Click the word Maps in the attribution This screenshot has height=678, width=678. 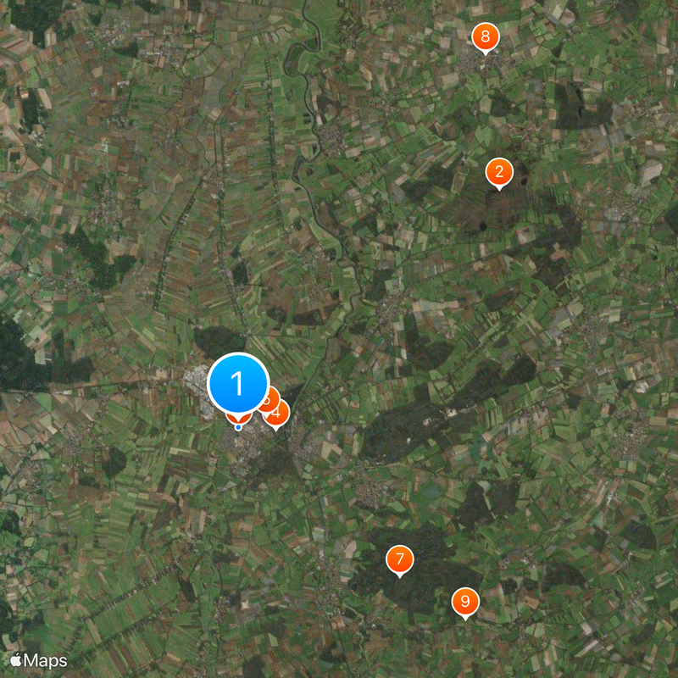46,661
